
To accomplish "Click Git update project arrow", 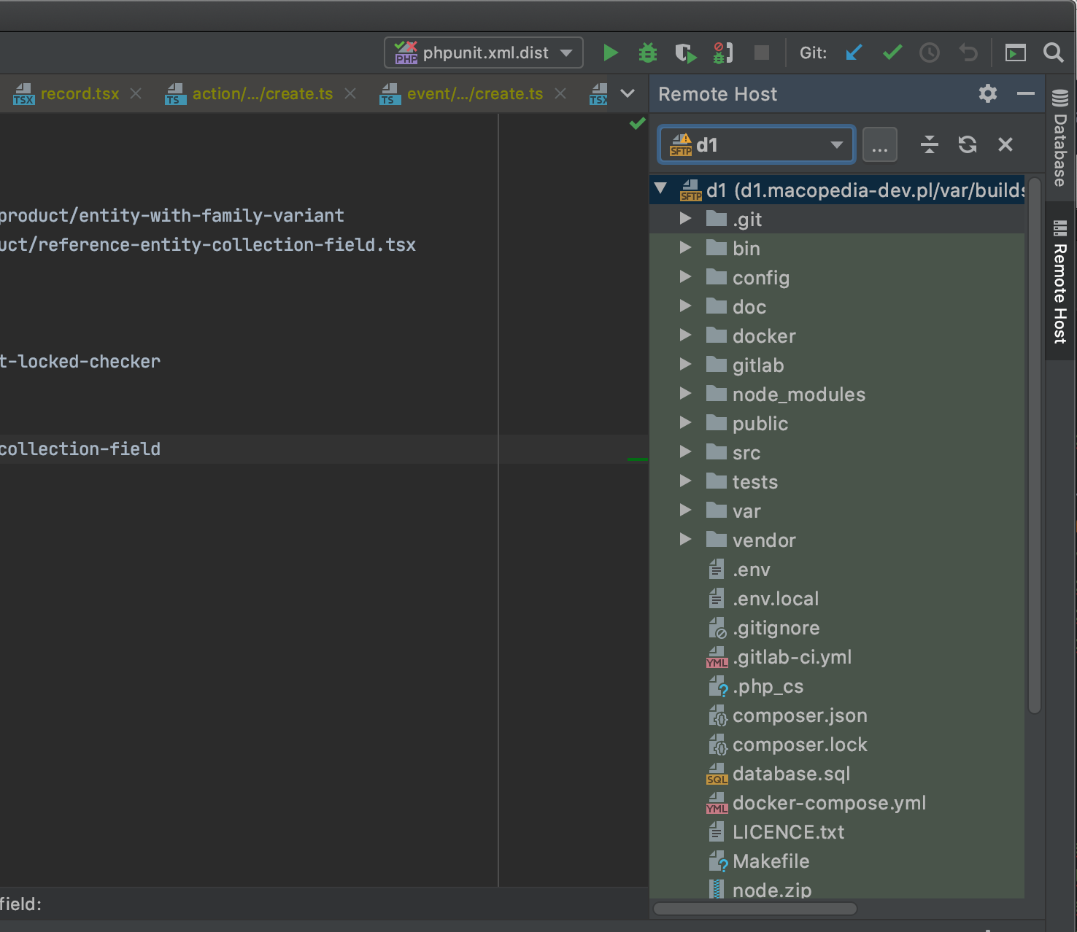I will click(854, 53).
